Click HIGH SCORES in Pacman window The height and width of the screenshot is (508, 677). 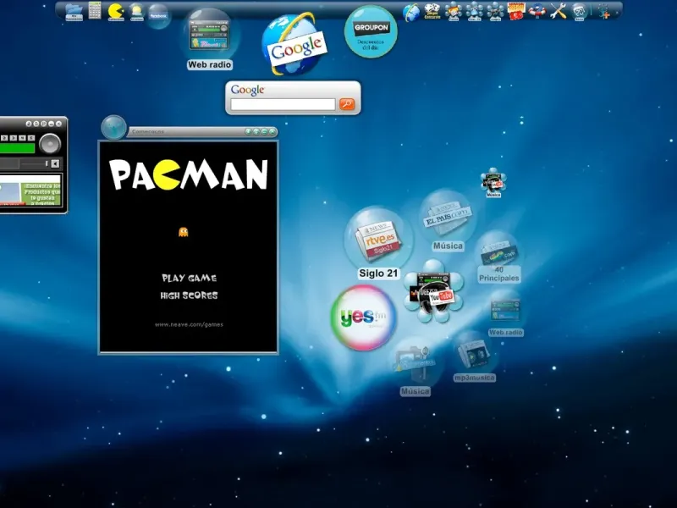189,295
